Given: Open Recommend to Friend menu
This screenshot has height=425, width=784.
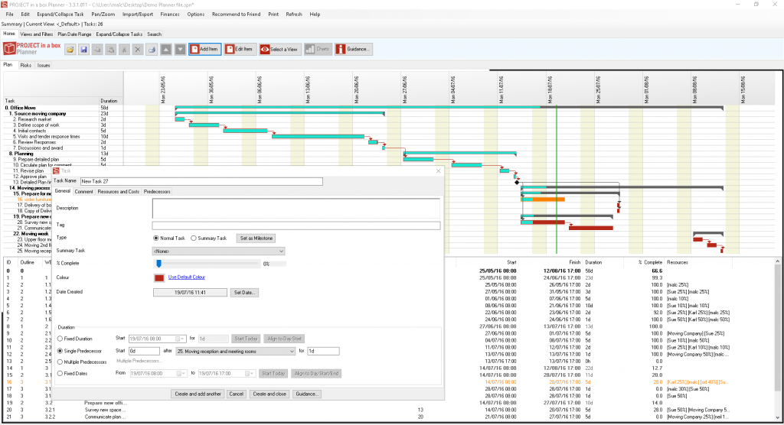Looking at the screenshot, I should [236, 15].
